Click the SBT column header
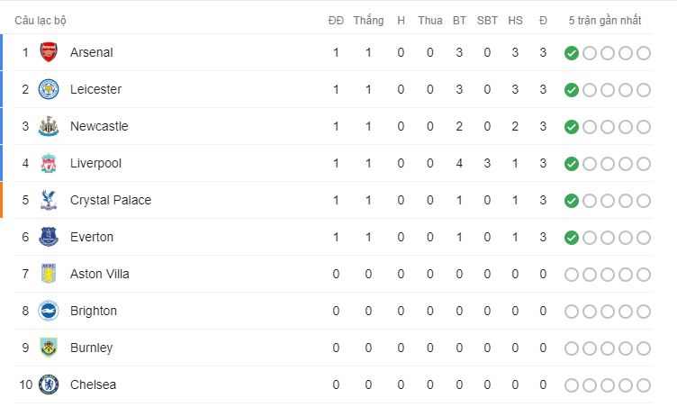677x407 pixels. point(487,21)
